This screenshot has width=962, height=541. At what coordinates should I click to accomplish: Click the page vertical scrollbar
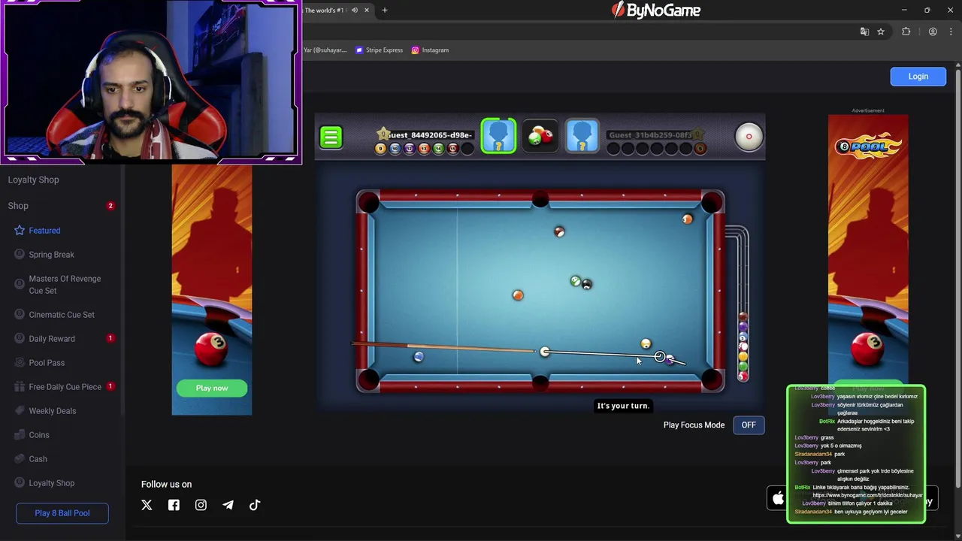[x=958, y=278]
